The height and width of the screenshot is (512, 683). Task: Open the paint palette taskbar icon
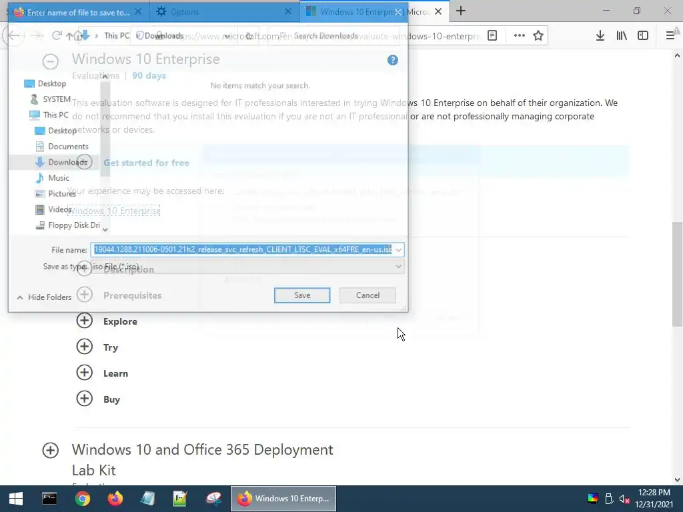tap(213, 499)
